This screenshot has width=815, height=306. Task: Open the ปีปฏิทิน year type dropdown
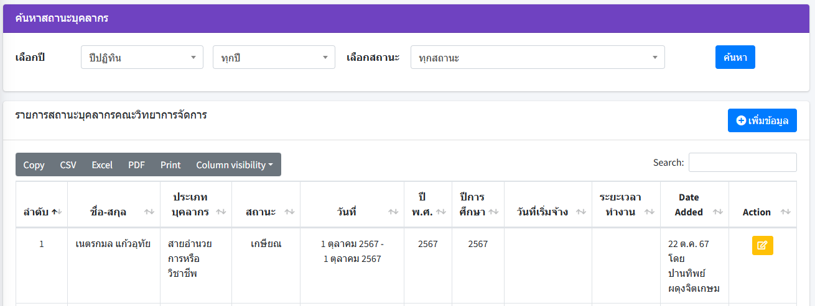point(142,57)
